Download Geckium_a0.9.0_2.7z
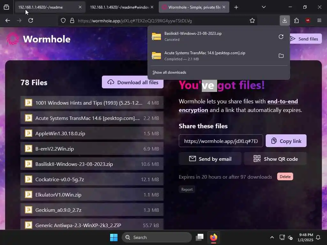The height and width of the screenshot is (245, 327). pos(92,210)
